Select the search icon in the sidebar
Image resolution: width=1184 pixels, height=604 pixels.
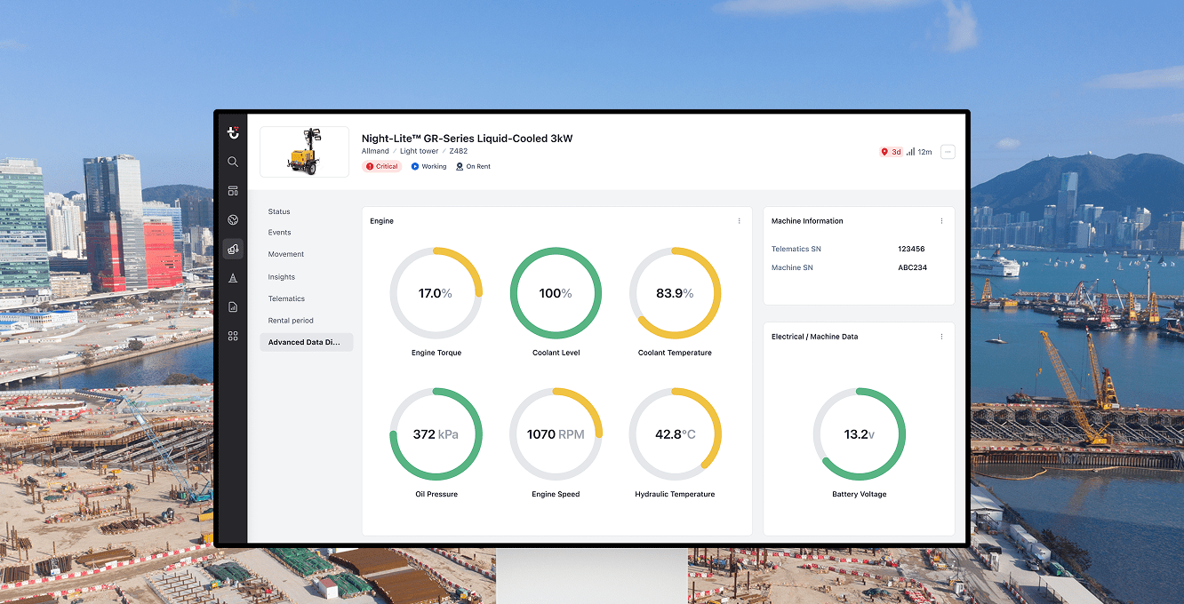(x=233, y=162)
